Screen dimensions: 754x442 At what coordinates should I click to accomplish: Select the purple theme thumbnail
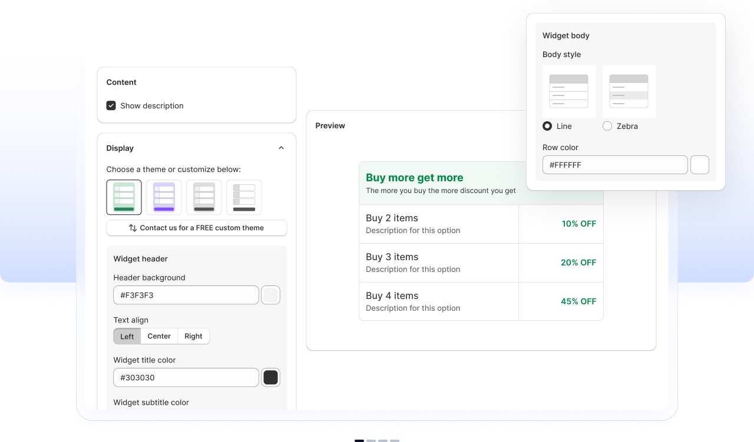[x=164, y=197]
